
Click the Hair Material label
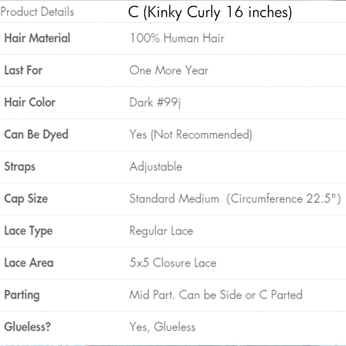click(x=37, y=38)
